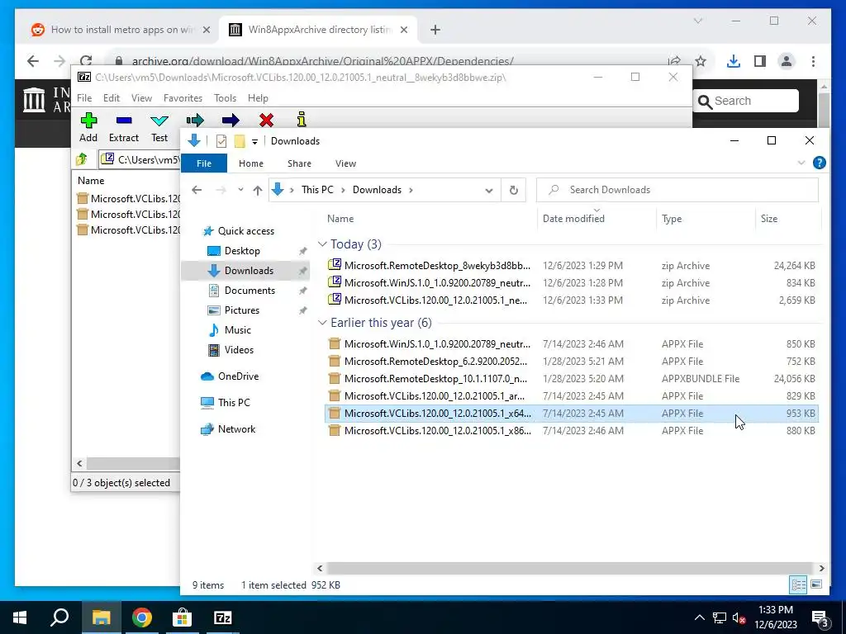
Task: Collapse the Today (3) group
Action: click(322, 244)
